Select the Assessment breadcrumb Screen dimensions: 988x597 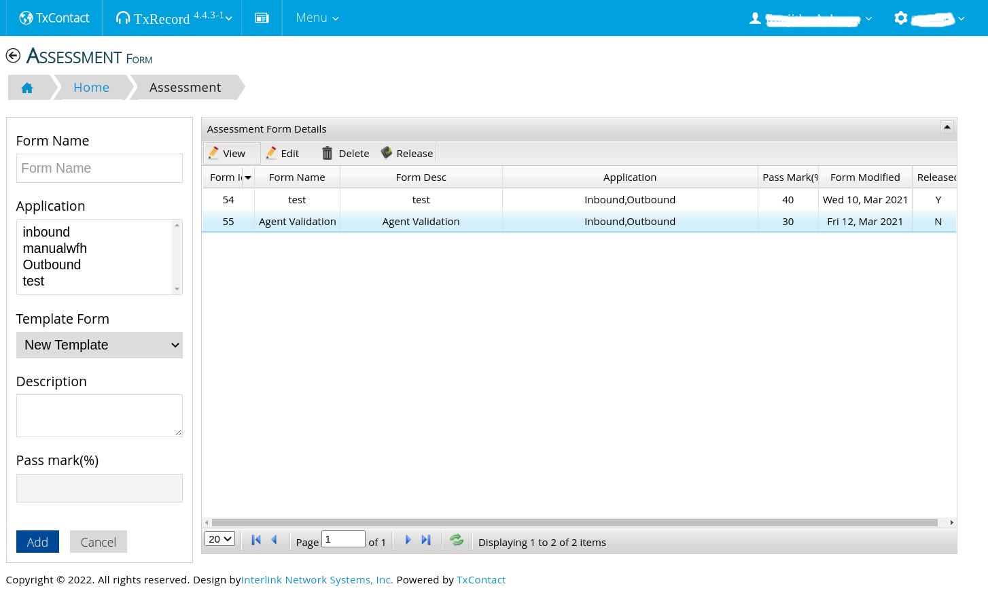click(185, 88)
